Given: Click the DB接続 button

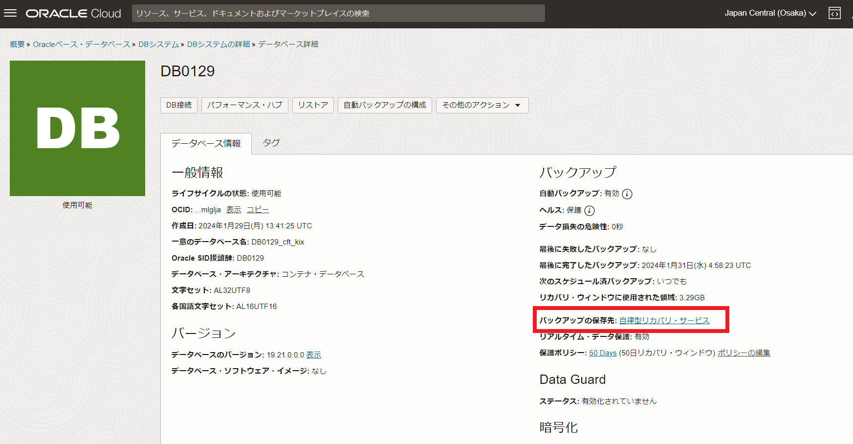Looking at the screenshot, I should pyautogui.click(x=179, y=105).
